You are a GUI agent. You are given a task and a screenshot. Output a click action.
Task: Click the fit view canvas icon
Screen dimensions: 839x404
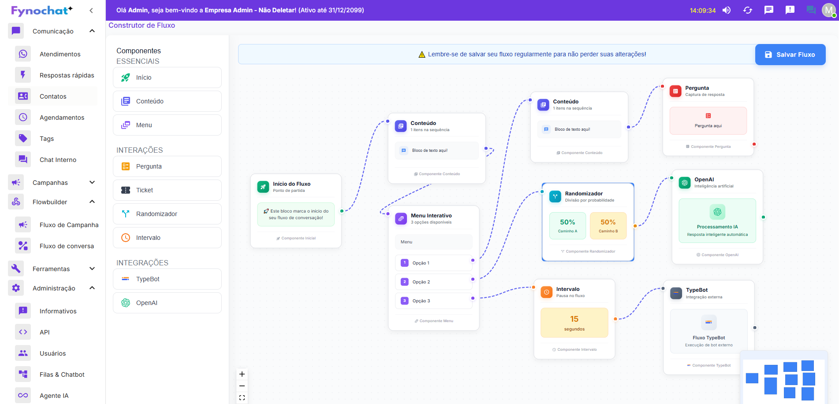tap(242, 397)
